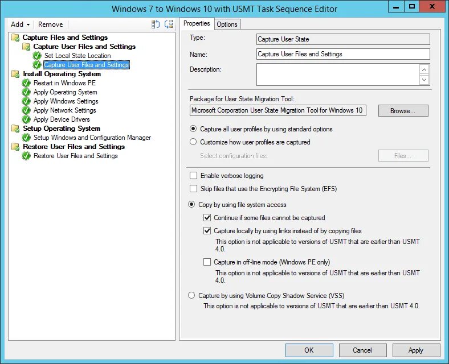Click the Name input field

point(343,54)
